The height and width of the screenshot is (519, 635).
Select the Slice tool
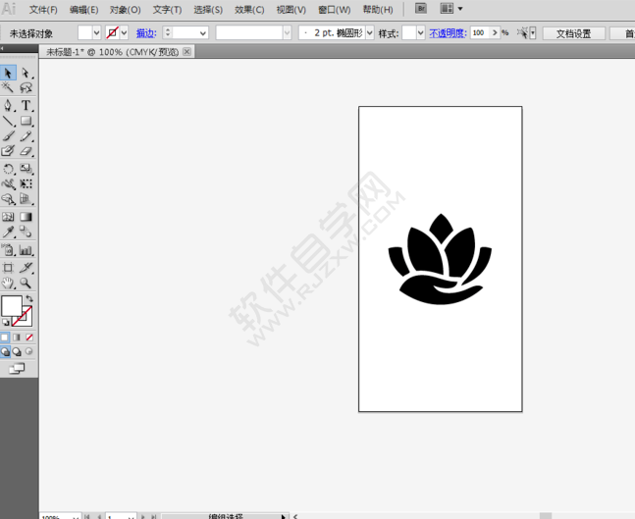click(x=26, y=268)
